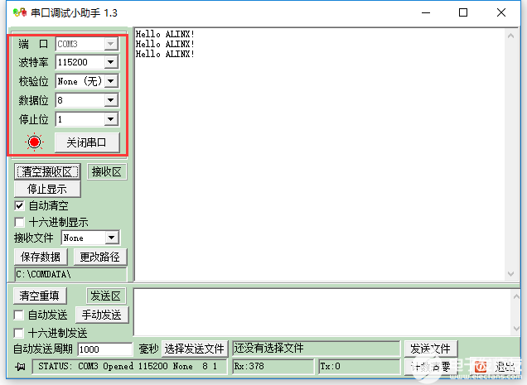
Task: Click the 计数清零 button
Action: [430, 367]
